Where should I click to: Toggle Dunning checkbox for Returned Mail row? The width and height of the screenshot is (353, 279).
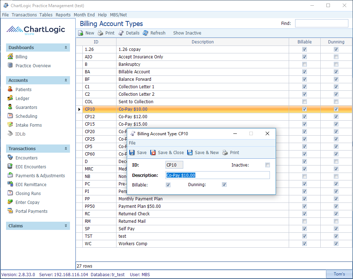click(x=336, y=221)
